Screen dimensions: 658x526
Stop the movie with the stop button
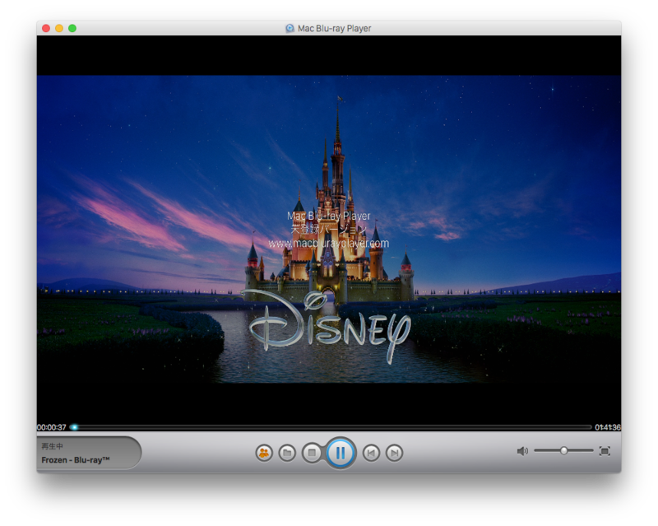click(x=312, y=453)
